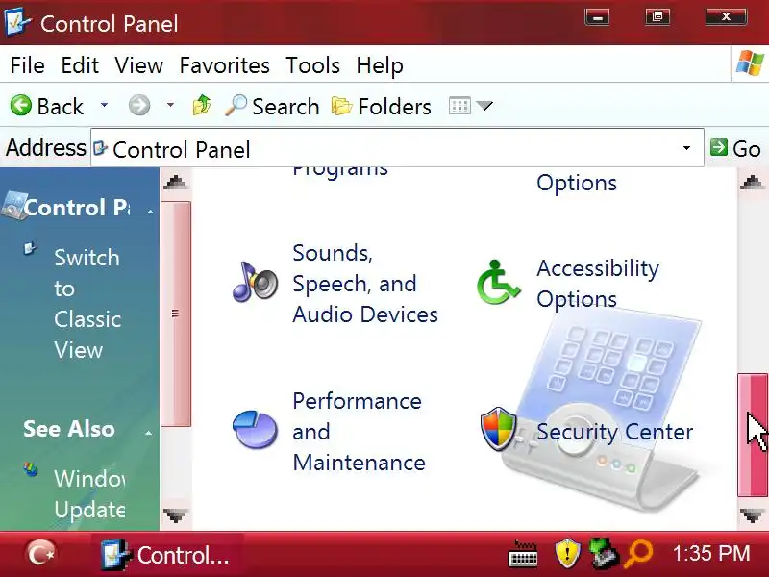The width and height of the screenshot is (769, 577).
Task: Restore down the Control Panel window
Action: 657,17
